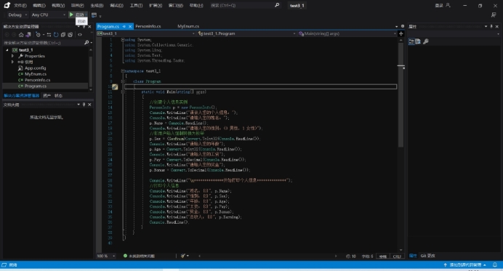Viewport: 503px width, 271px height.
Task: Click the green no-issues check icon
Action: point(125,256)
